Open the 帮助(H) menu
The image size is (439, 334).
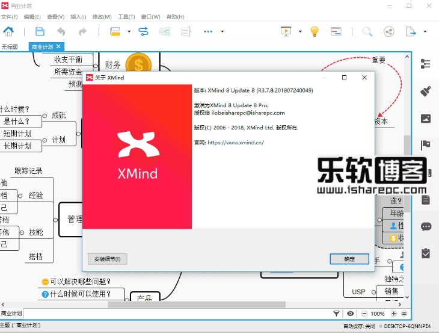(x=175, y=17)
